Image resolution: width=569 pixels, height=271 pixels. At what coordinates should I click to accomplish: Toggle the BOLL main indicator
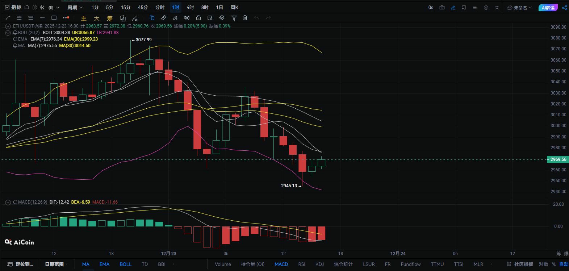point(125,264)
